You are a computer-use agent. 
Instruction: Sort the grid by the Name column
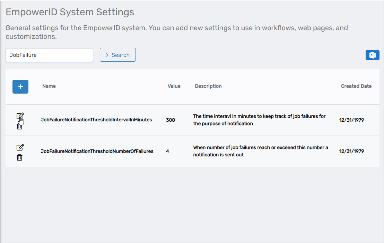pos(49,86)
